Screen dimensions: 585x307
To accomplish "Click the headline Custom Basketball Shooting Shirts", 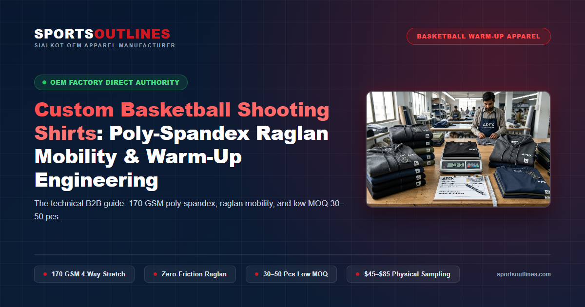I will [x=181, y=121].
